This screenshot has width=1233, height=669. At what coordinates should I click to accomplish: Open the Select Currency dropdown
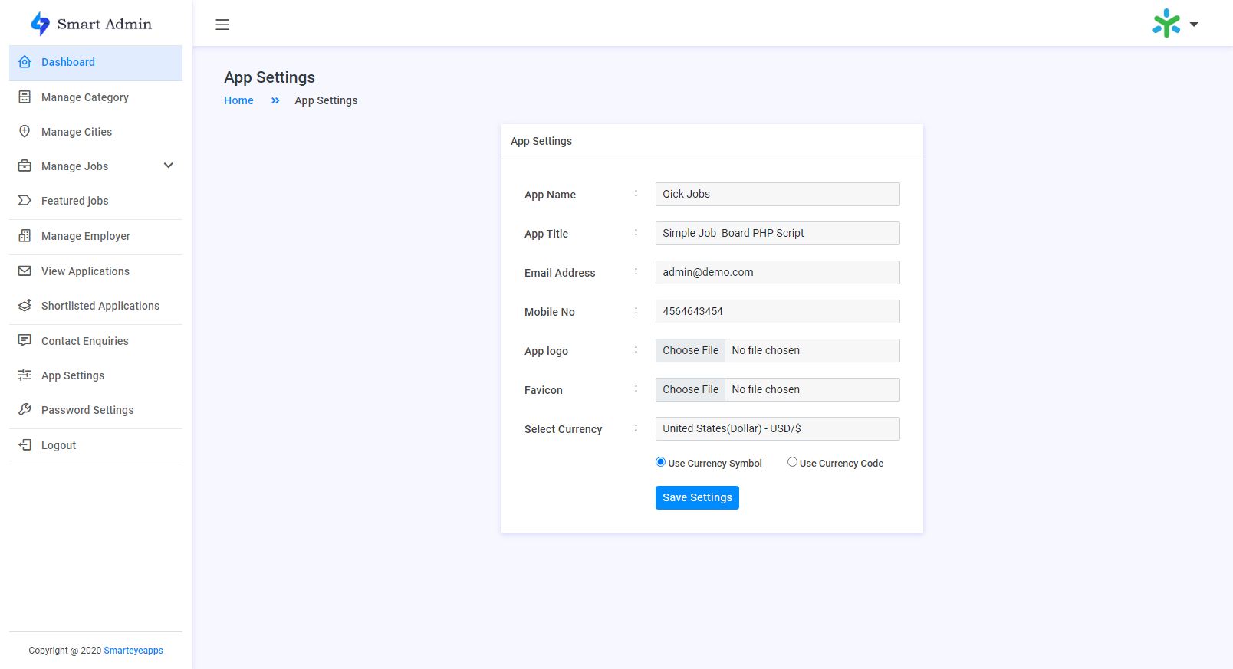[x=777, y=429]
